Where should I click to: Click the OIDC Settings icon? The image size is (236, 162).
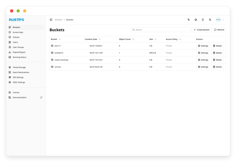coord(10,82)
